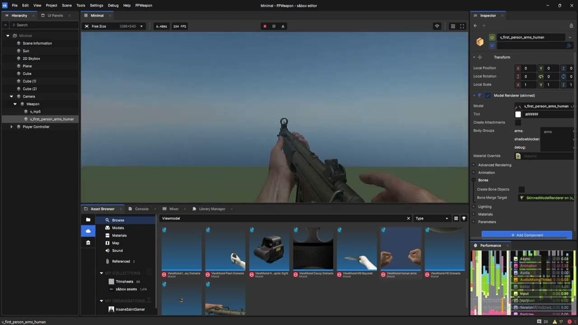The width and height of the screenshot is (578, 325).
Task: Switch to Library Manager tab
Action: 212,209
